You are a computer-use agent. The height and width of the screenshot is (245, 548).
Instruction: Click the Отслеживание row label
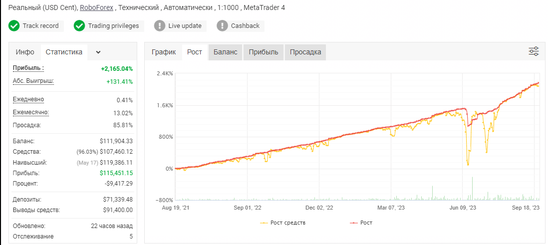[33, 237]
